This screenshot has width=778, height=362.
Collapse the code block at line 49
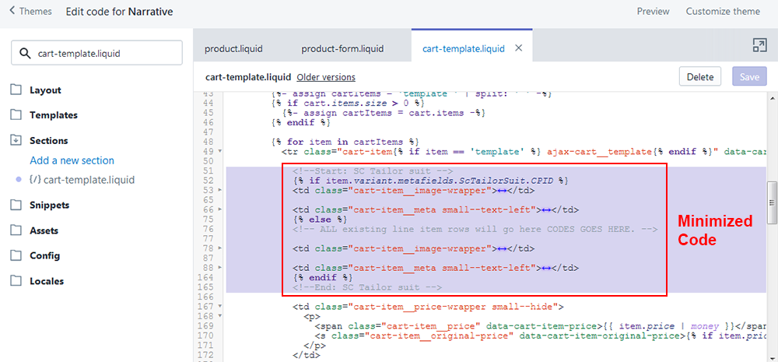[x=222, y=151]
